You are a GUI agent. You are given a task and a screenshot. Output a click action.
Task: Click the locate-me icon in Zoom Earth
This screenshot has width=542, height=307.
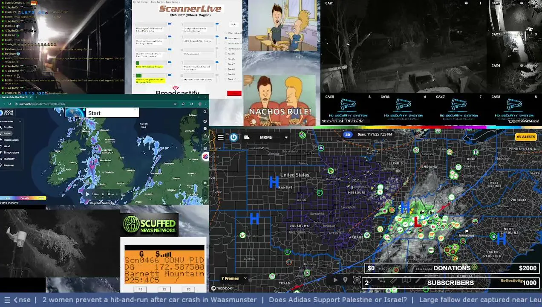[x=205, y=183]
